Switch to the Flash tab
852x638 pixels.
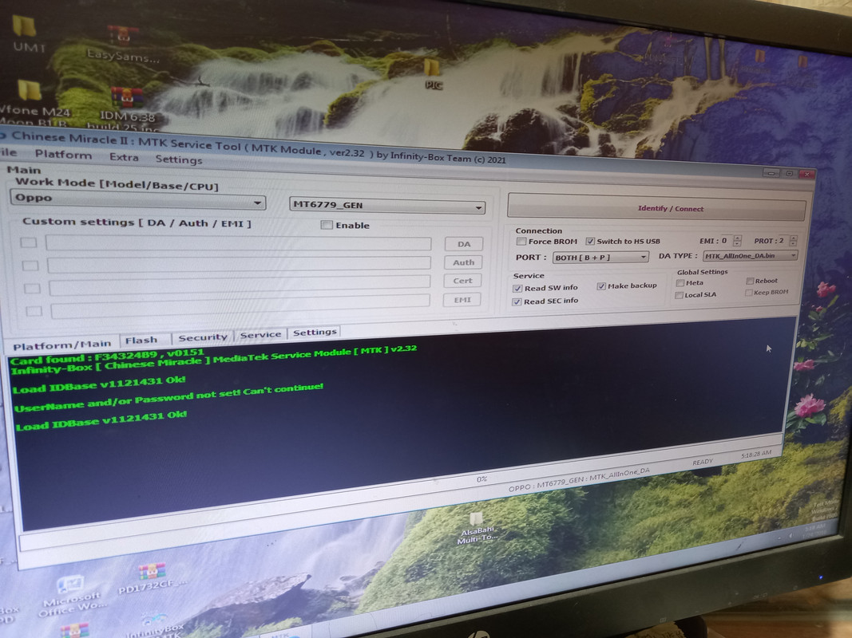click(x=141, y=341)
